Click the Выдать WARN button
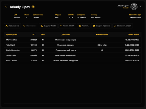146x109 pixels. [48, 26]
